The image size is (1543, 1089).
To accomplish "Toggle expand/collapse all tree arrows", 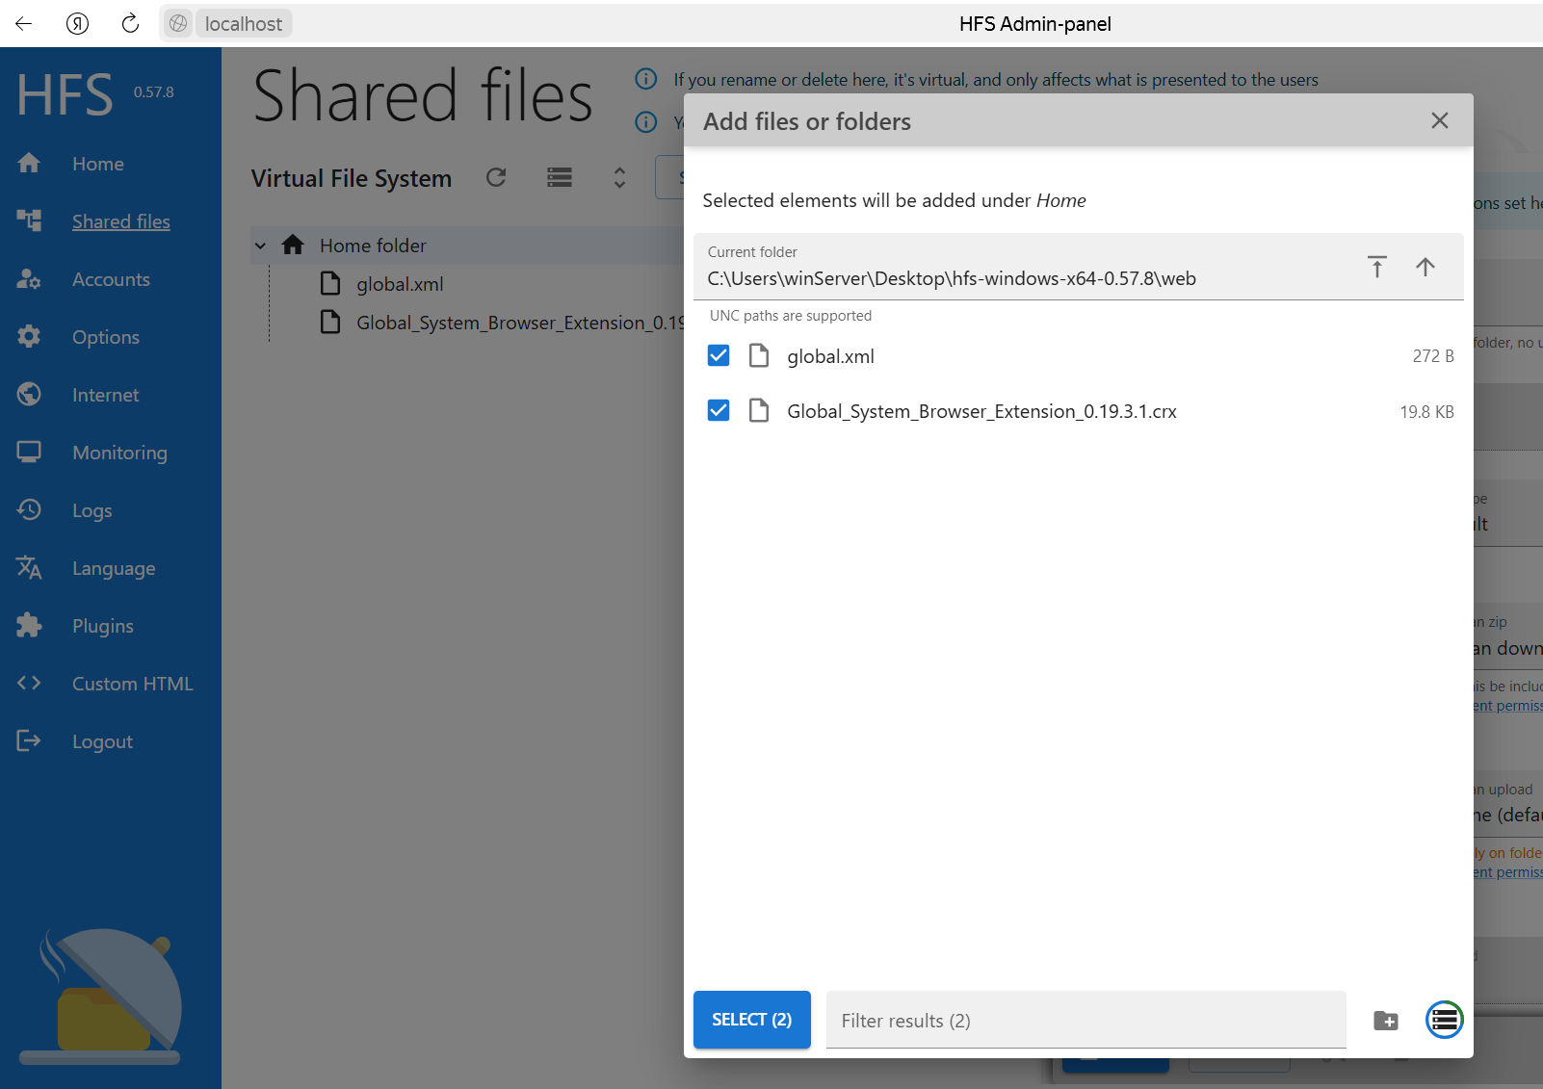I will tap(619, 177).
